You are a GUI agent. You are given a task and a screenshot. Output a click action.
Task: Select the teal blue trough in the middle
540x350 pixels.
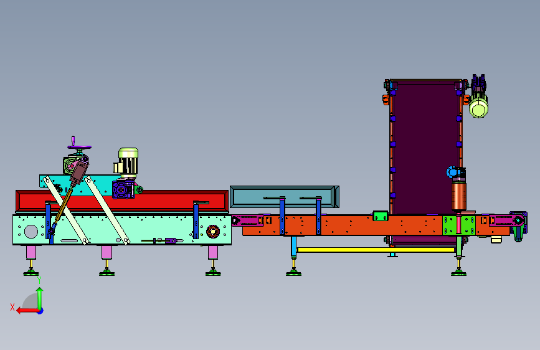(285, 197)
